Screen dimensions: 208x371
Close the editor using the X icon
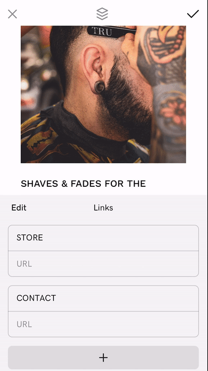point(12,14)
